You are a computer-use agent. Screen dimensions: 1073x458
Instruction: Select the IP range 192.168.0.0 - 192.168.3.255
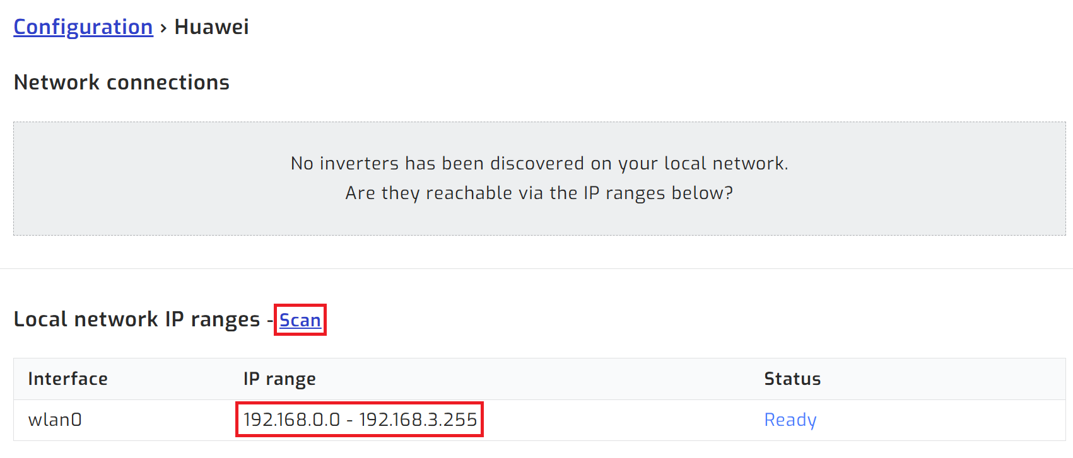click(x=359, y=418)
